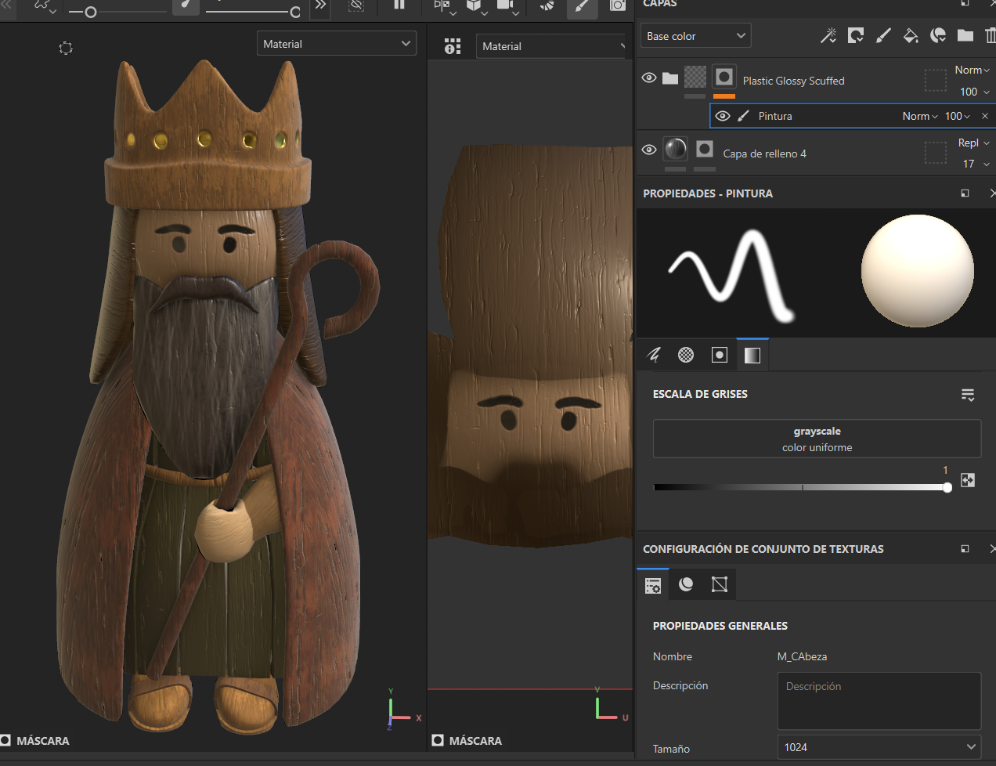Switch to the brush settings tab in properties

click(x=654, y=355)
